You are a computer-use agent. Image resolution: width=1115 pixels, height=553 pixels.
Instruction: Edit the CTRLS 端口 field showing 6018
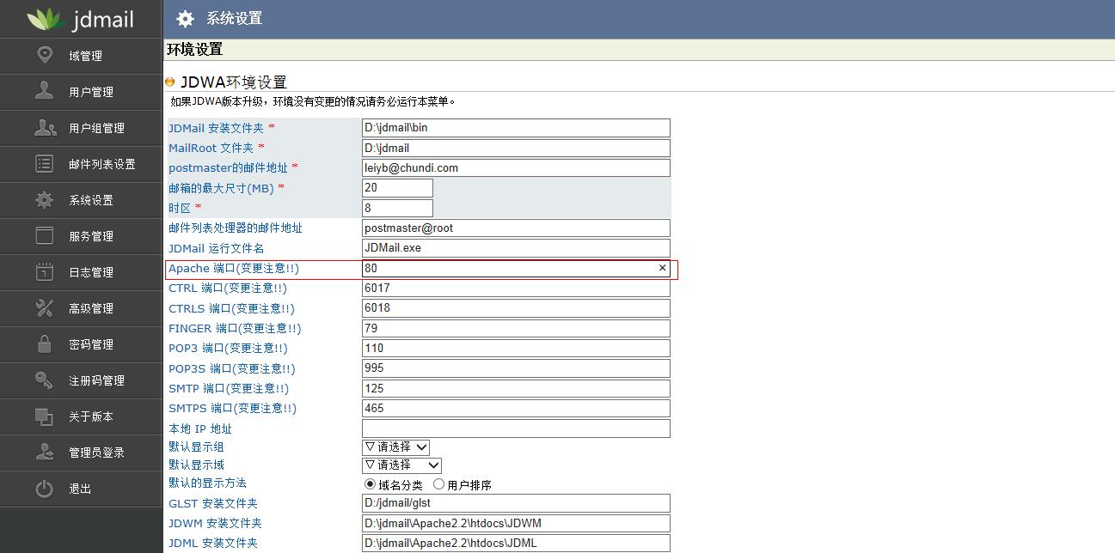point(516,307)
